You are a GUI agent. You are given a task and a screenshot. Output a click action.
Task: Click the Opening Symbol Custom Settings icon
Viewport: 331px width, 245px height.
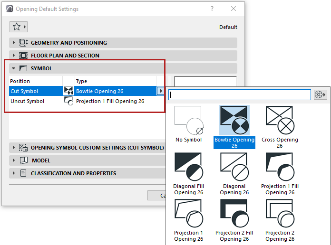click(x=23, y=148)
